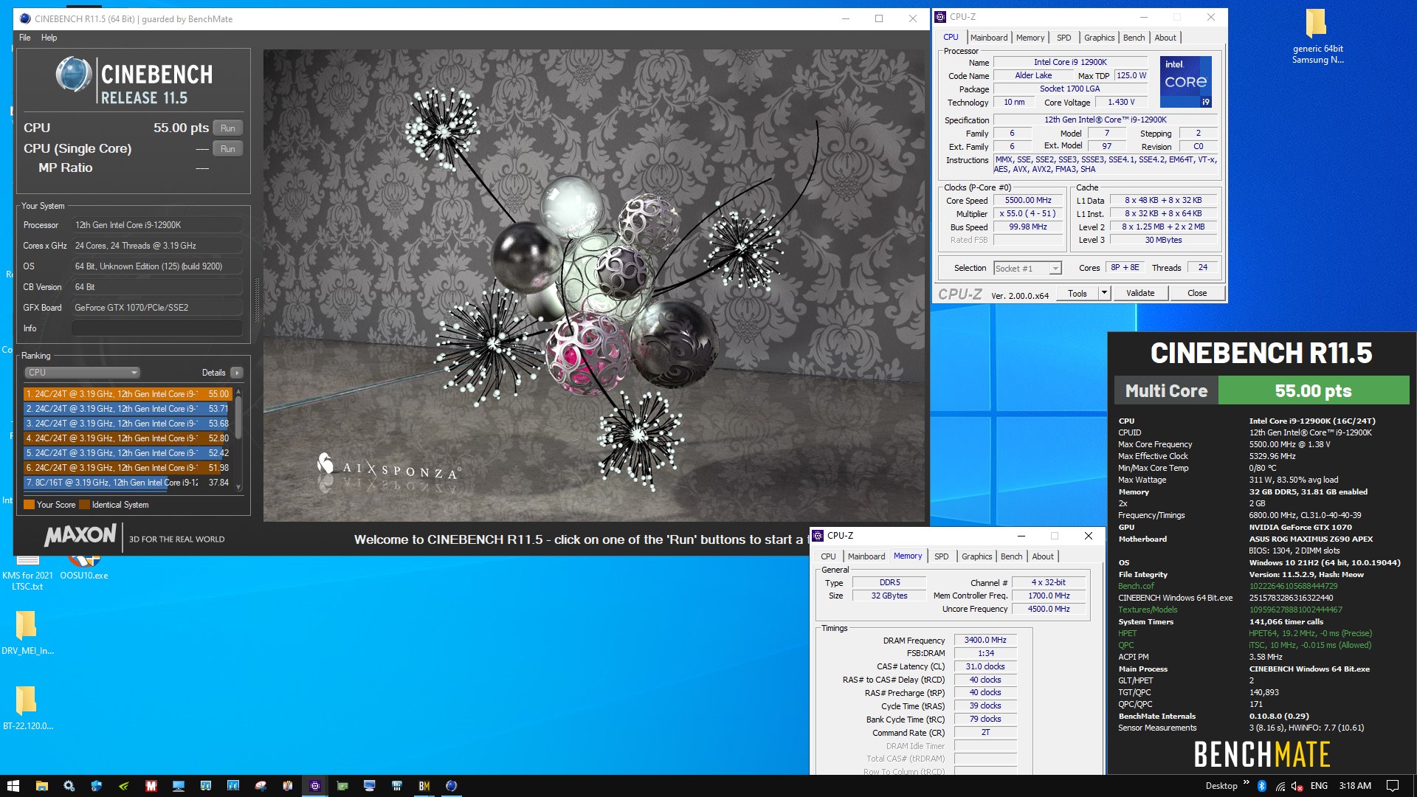Open Mainboard tab in lower CPU-Z
The height and width of the screenshot is (797, 1417).
tap(866, 556)
